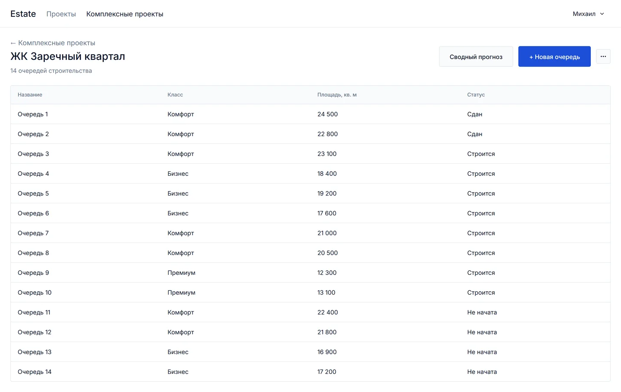
Task: Choose Очередь 14
Action: (x=310, y=372)
